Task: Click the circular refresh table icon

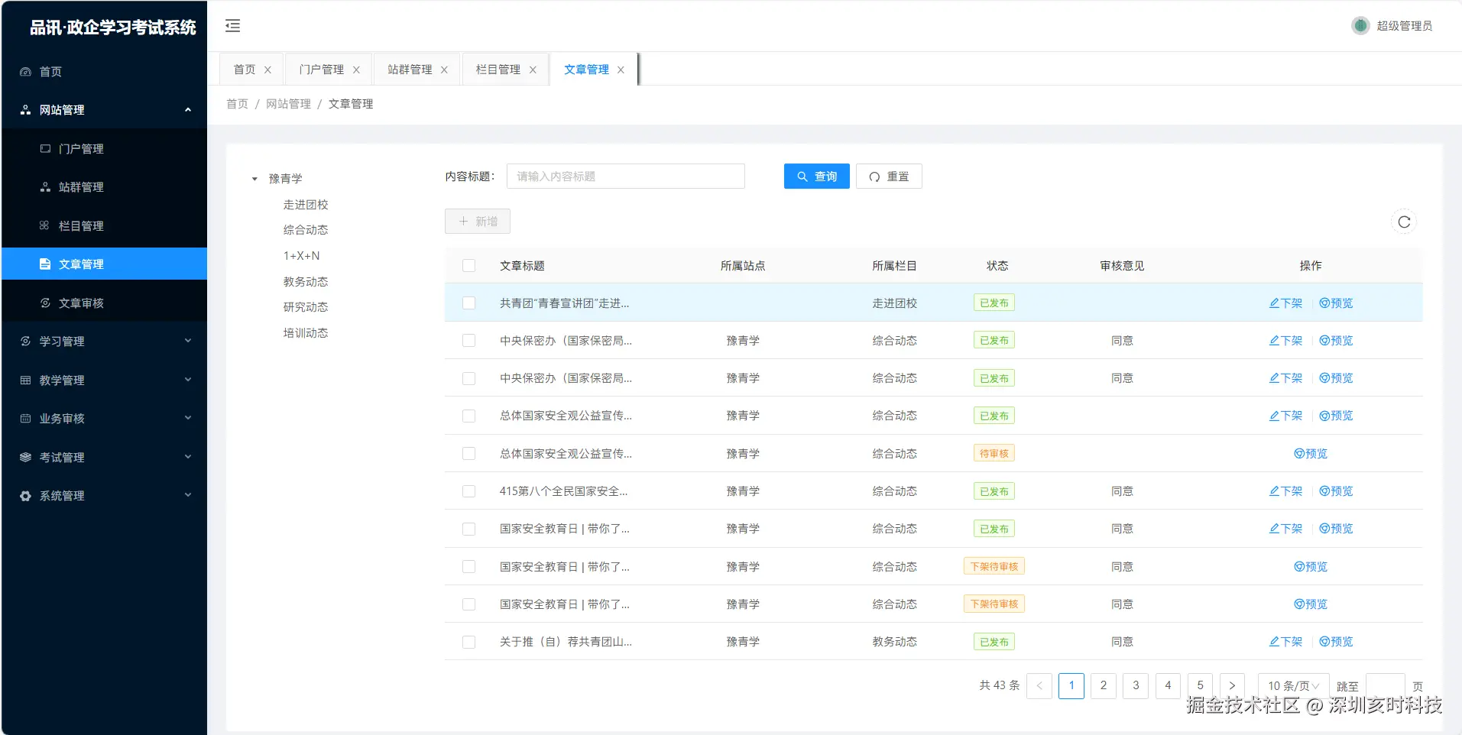Action: 1404,222
